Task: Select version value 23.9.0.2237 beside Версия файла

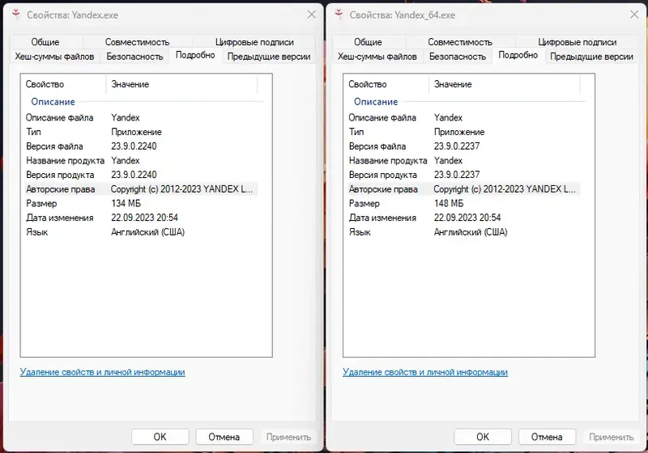Action: point(457,146)
